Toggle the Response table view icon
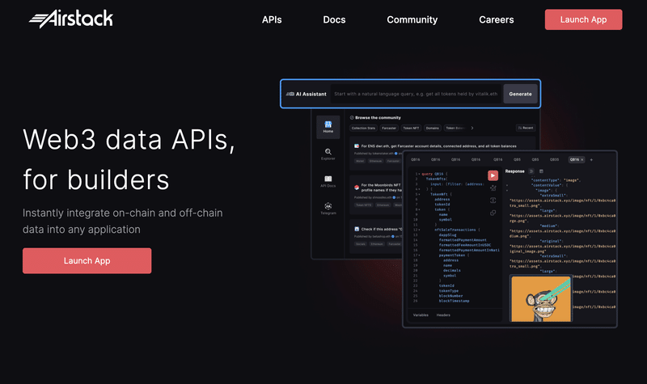The image size is (647, 384). click(x=541, y=171)
